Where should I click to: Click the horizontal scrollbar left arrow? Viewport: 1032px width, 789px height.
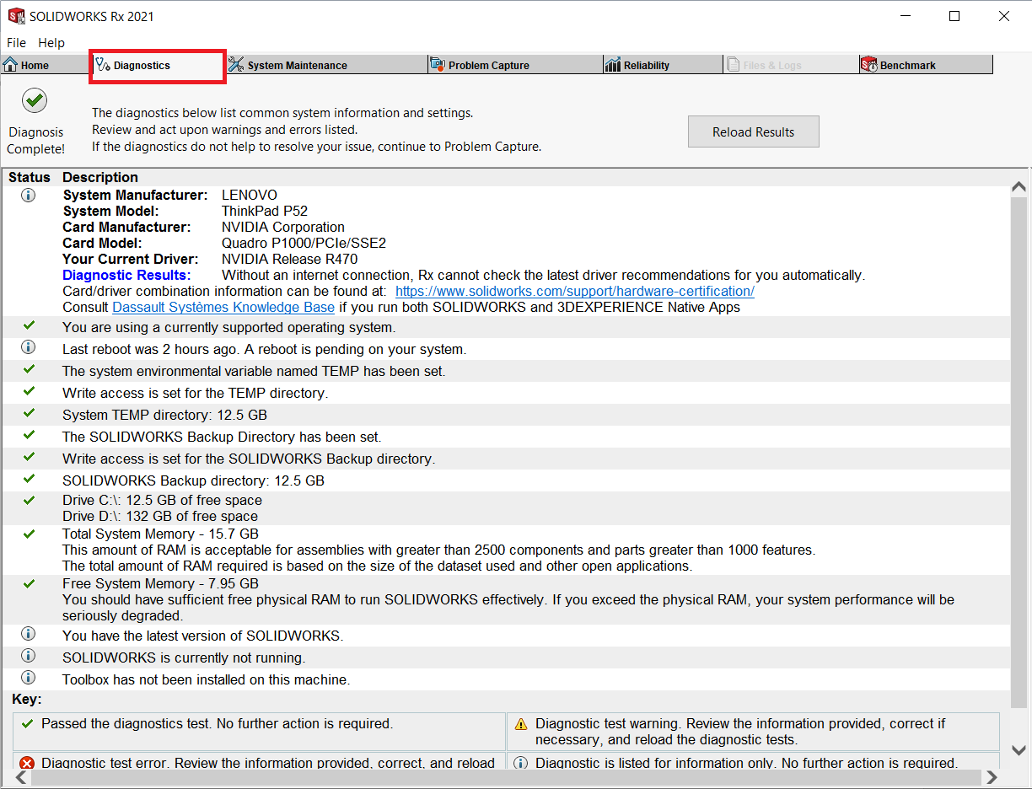19,777
